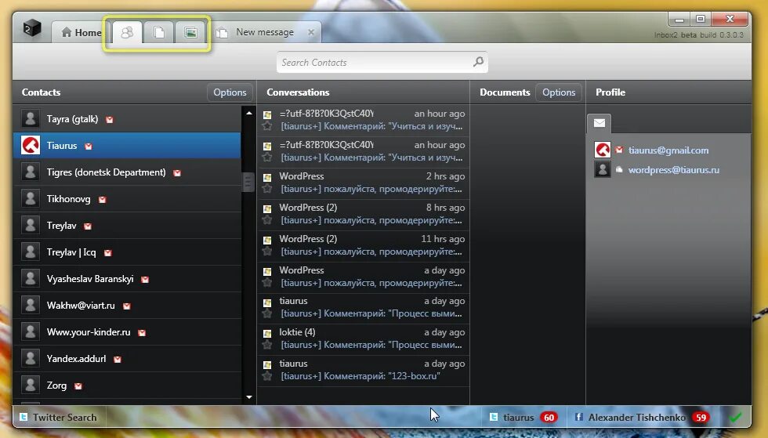Click the contacts scrollbar thumb
The width and height of the screenshot is (768, 438).
click(248, 183)
